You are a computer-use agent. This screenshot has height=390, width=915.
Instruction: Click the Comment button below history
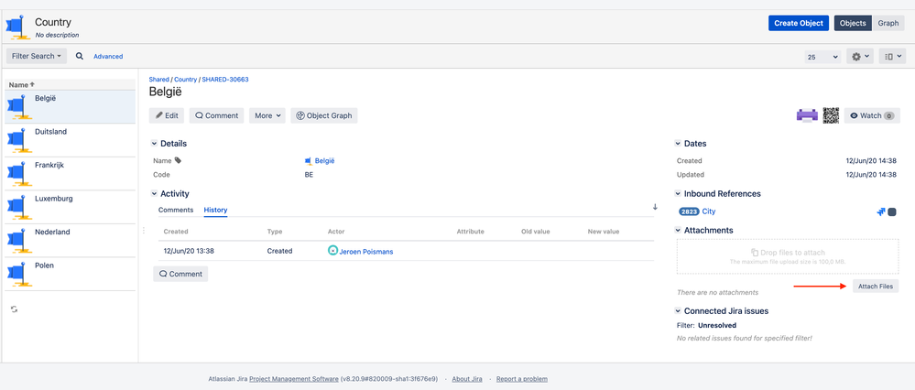coord(180,274)
